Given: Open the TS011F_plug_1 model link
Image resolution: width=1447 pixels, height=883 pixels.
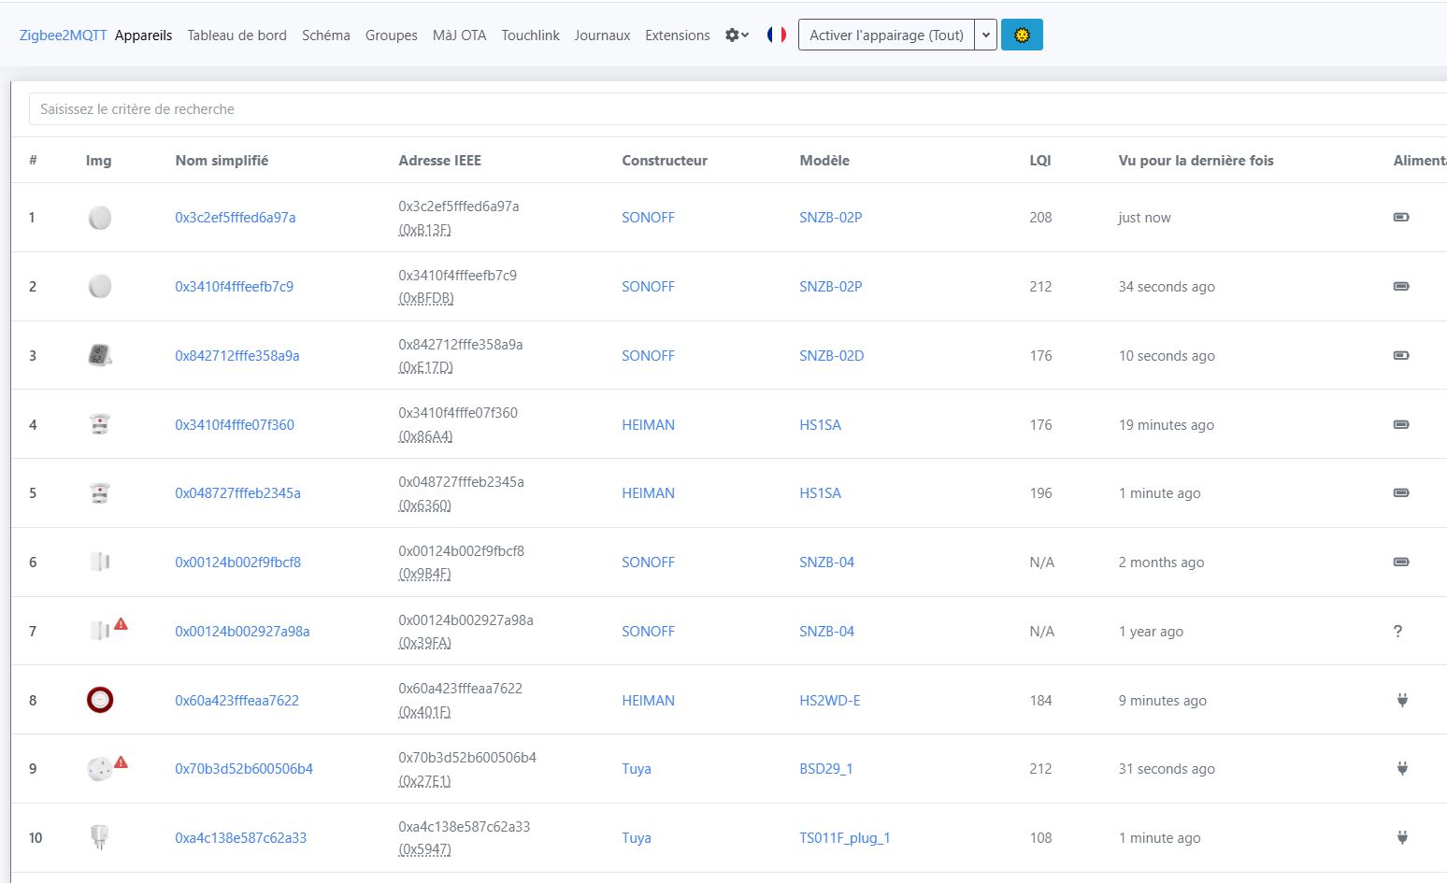Looking at the screenshot, I should 844,838.
